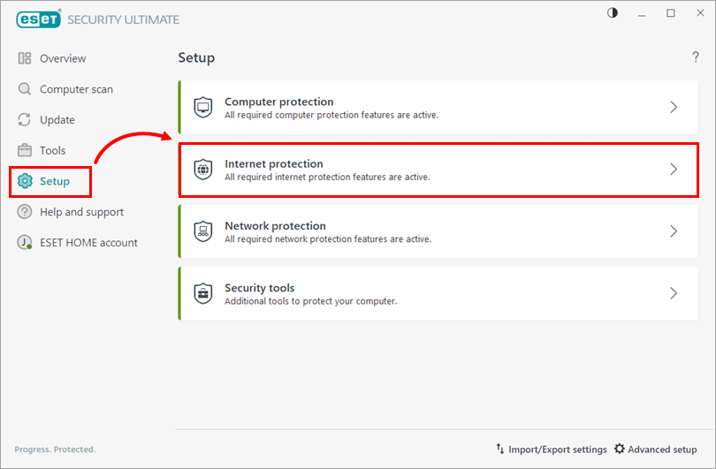
Task: Click the Tools briefcase icon in sidebar
Action: coord(25,150)
